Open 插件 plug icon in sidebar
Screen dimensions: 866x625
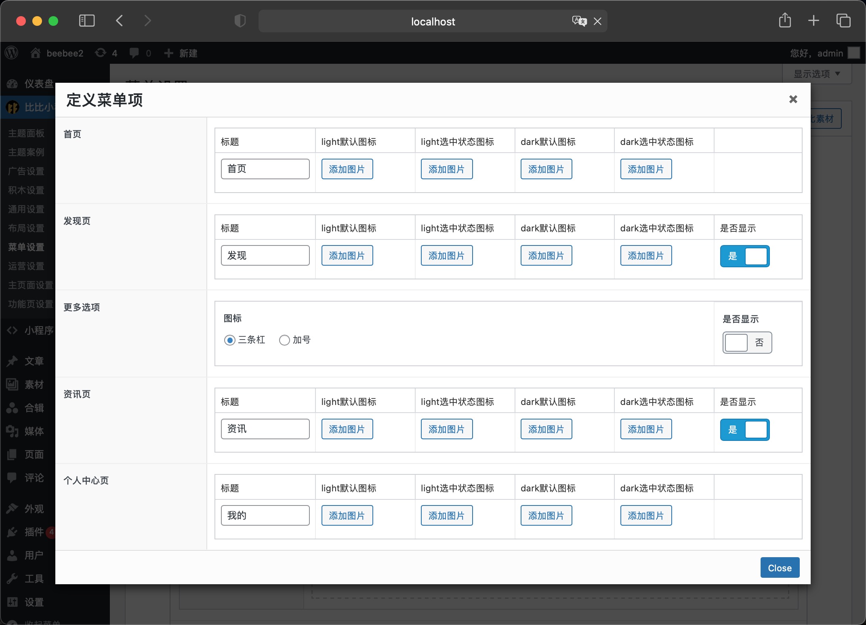[12, 532]
